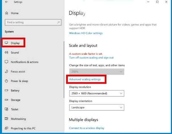Maximize the Settings window

point(157,2)
